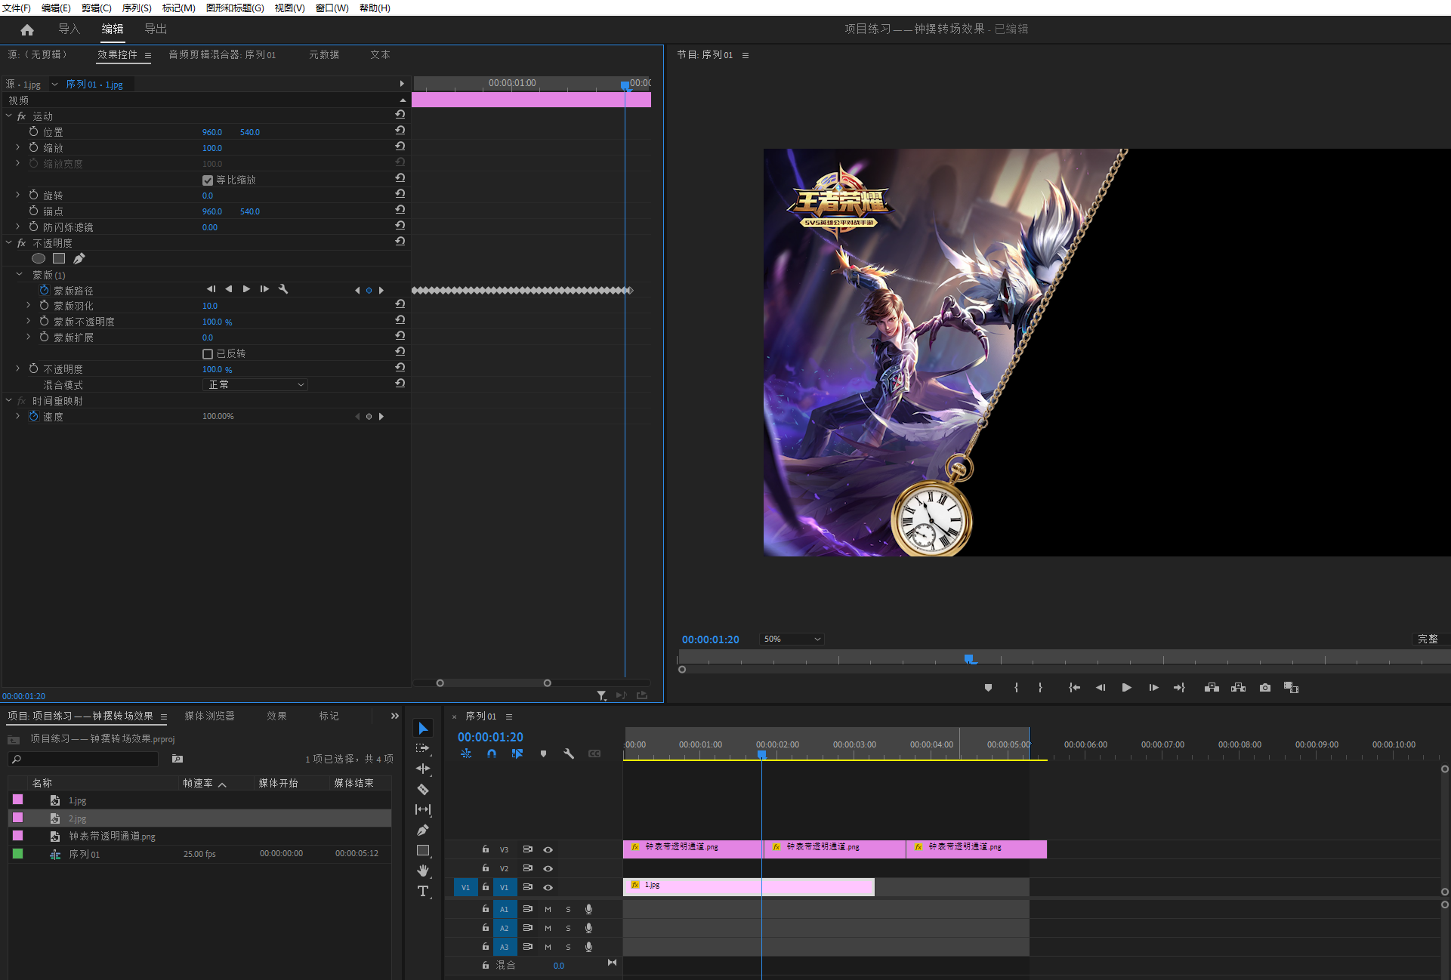Open the 混合模式 blend mode dropdown
1451x980 pixels.
[255, 385]
